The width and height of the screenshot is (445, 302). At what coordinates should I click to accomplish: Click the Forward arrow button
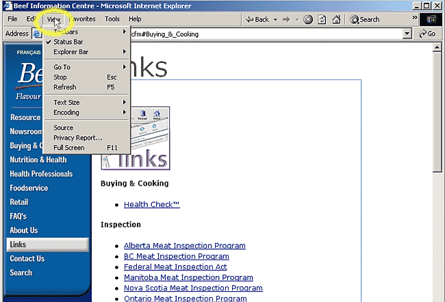(286, 20)
